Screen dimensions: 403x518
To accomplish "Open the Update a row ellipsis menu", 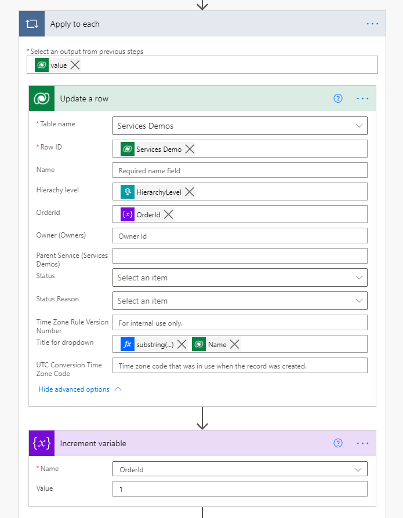I will click(x=363, y=99).
